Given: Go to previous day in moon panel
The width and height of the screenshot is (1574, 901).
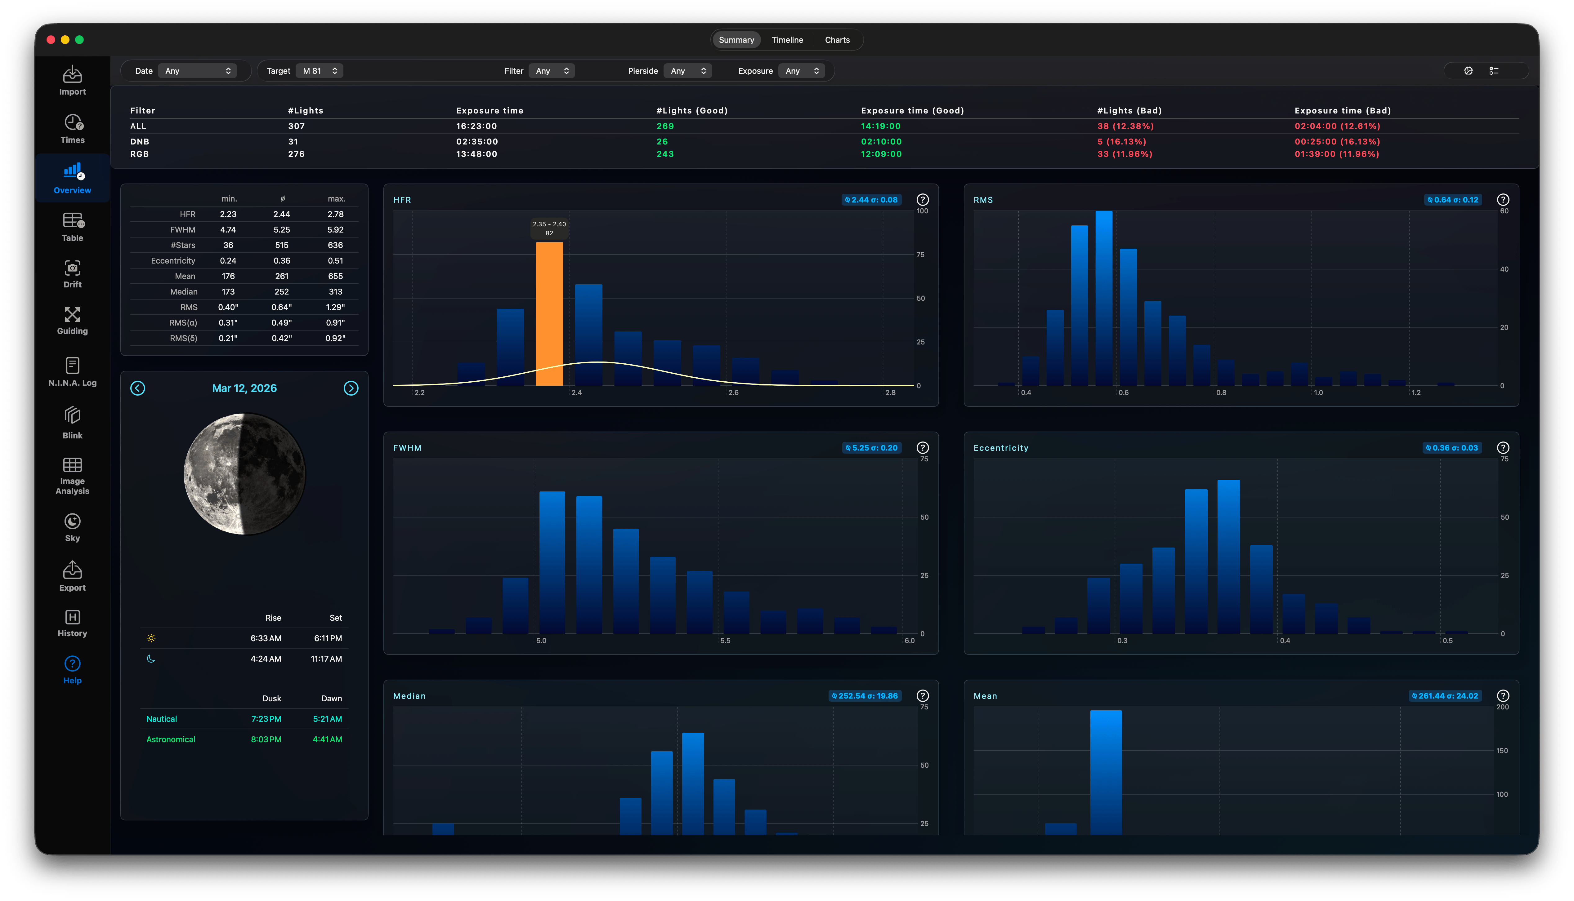Looking at the screenshot, I should tap(137, 388).
